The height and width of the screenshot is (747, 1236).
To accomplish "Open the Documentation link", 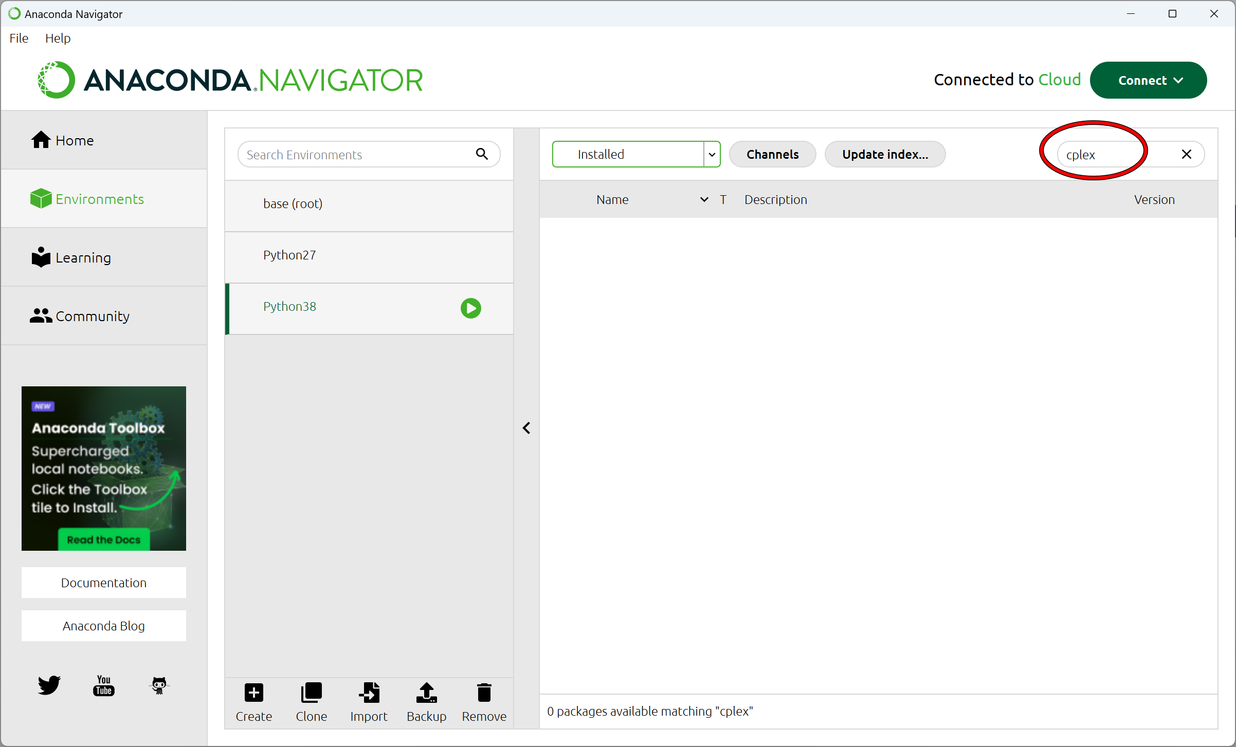I will (x=103, y=583).
